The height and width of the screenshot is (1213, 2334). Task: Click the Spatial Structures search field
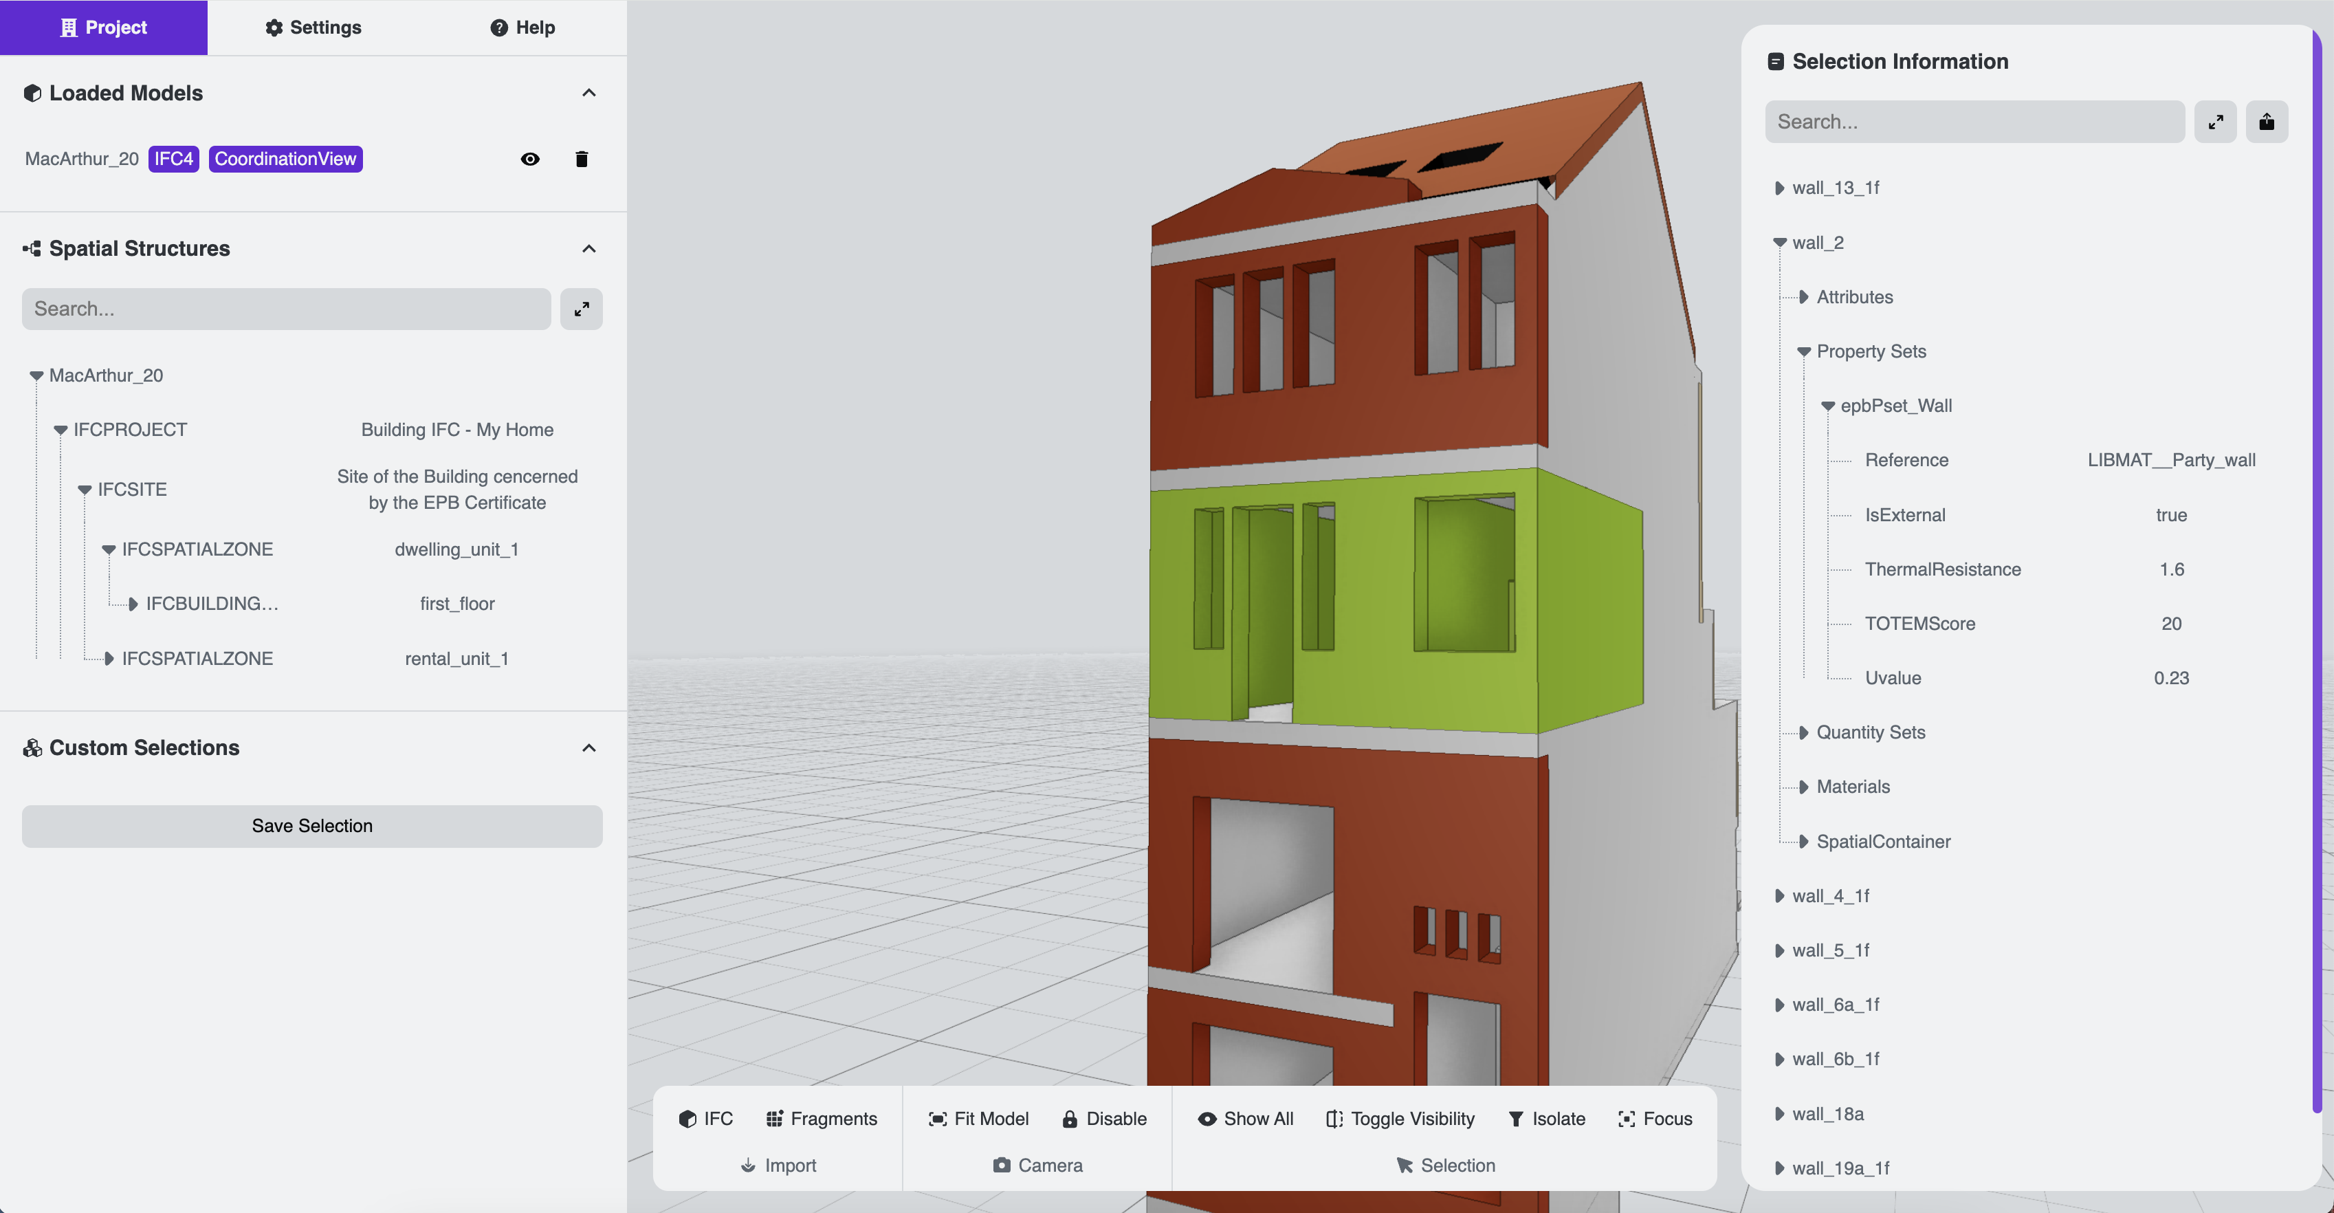(286, 309)
